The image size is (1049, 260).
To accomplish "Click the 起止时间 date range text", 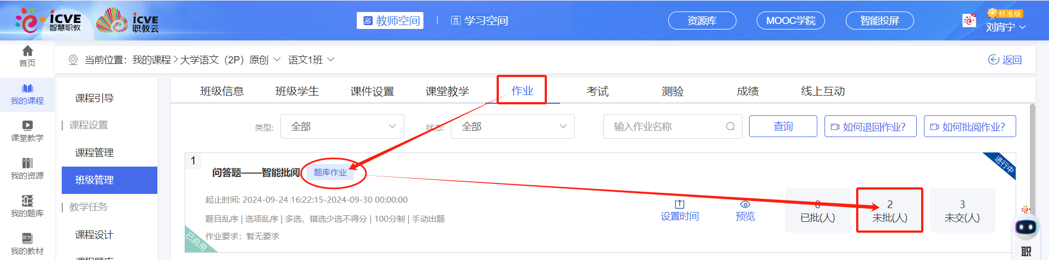I will click(x=307, y=199).
